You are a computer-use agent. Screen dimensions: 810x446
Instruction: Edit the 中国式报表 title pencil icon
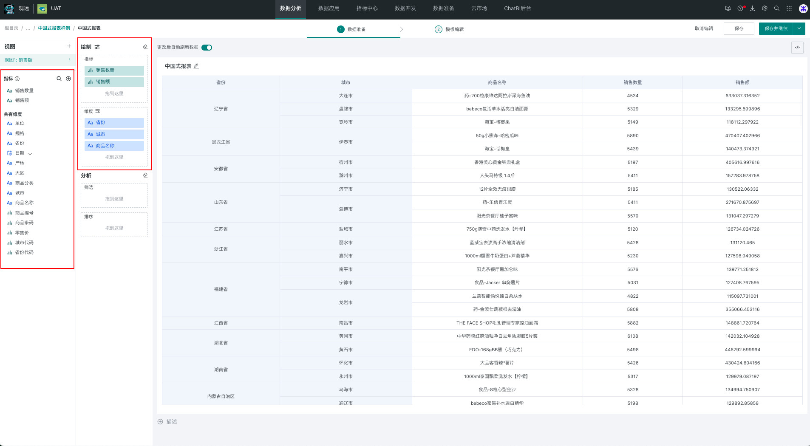pyautogui.click(x=196, y=66)
